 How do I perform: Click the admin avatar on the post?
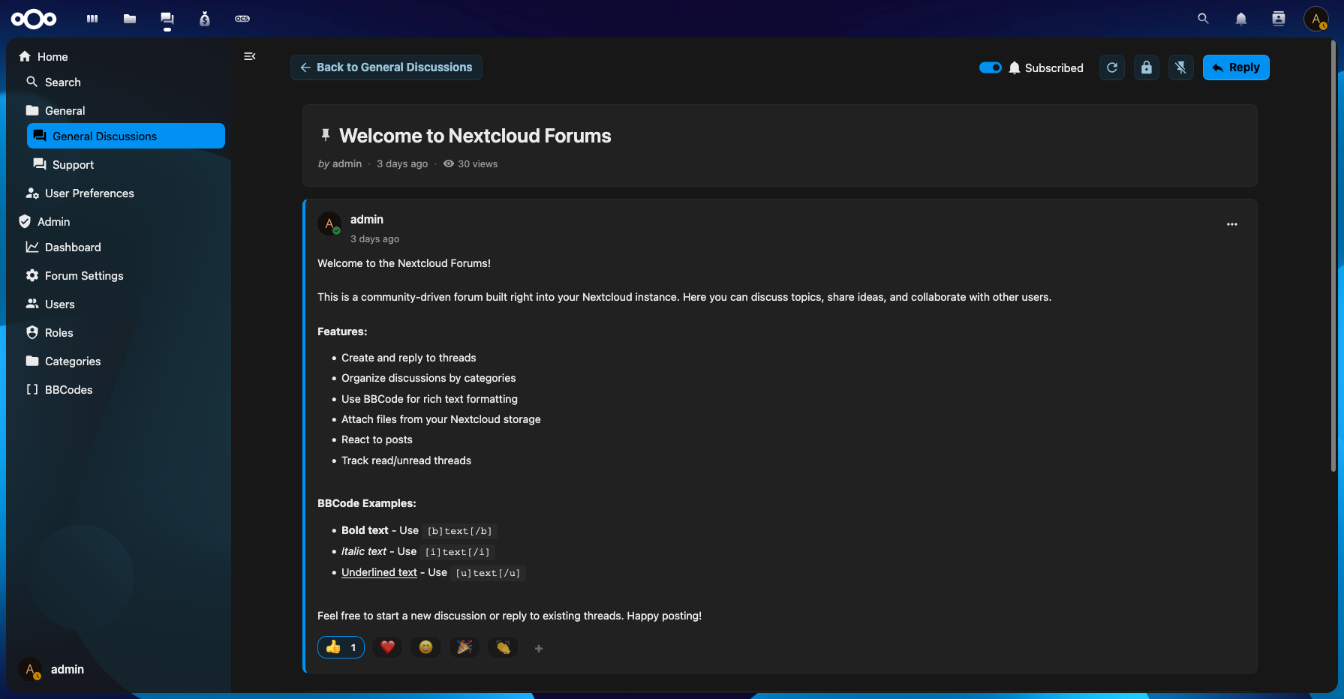(329, 223)
